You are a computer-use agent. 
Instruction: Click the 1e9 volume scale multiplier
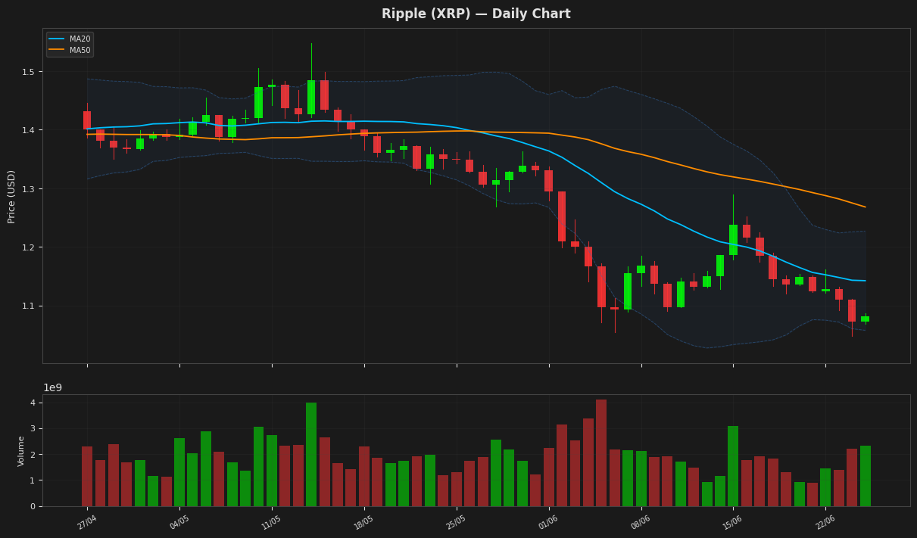52,388
